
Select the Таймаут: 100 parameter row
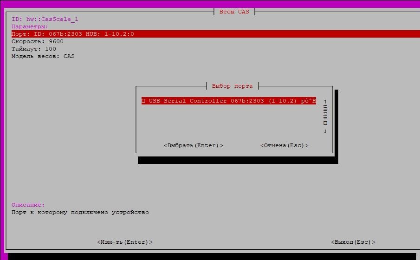[x=34, y=49]
